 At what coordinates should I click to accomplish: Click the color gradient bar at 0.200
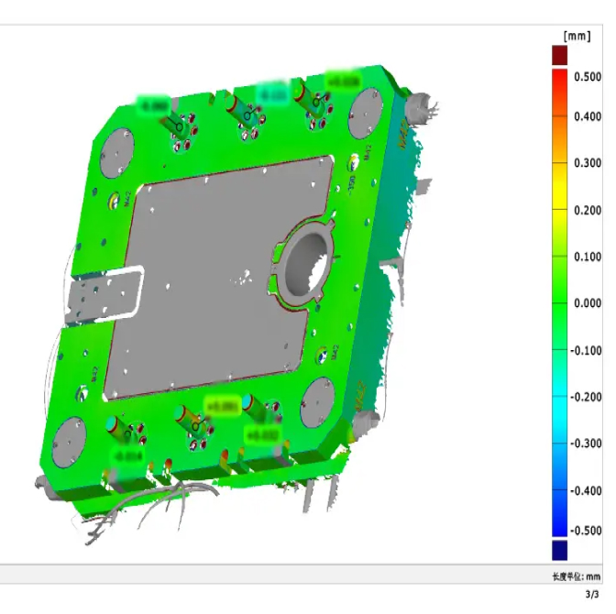point(559,210)
